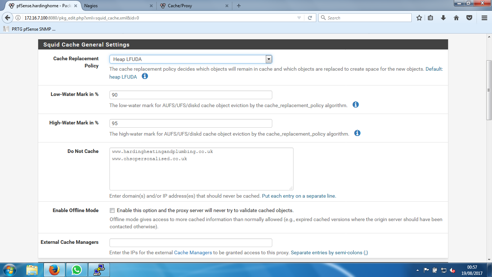Click the www.ohsopersonalised.co.uk entry

(x=149, y=159)
